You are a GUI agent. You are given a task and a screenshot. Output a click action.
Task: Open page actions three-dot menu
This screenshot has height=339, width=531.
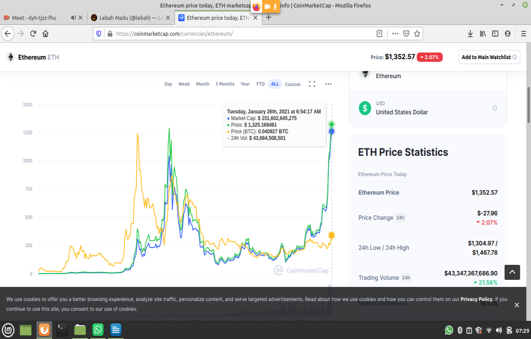coord(395,34)
